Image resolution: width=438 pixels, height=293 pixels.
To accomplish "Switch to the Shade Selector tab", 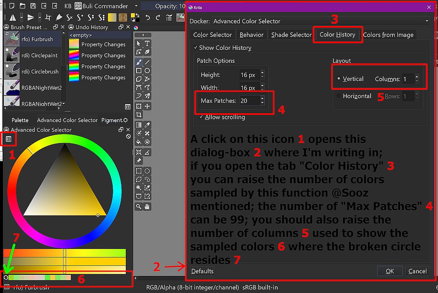I will [x=291, y=35].
